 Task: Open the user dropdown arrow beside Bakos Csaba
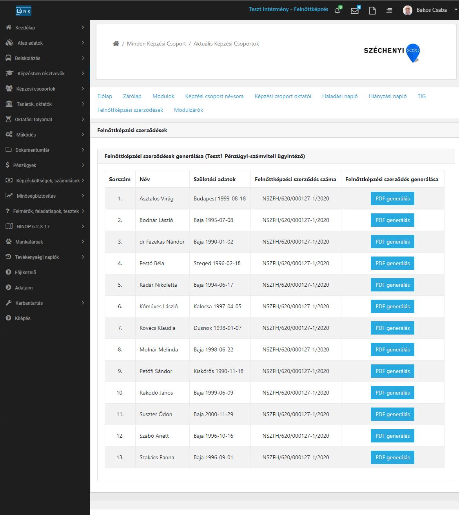[456, 10]
